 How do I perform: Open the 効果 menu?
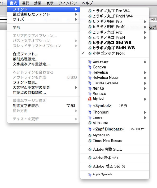[38, 3]
